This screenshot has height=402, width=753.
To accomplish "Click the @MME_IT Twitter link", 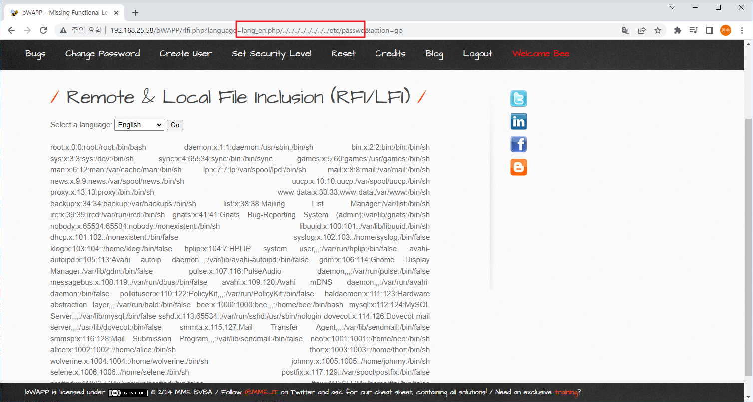I will (261, 392).
